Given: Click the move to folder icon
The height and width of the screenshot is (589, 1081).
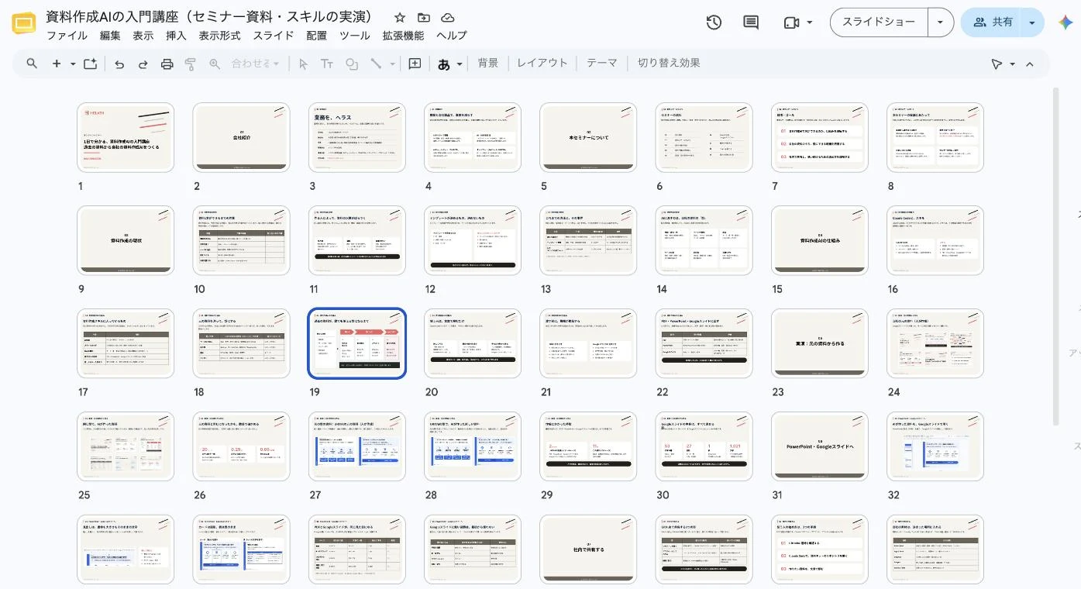Looking at the screenshot, I should (423, 17).
